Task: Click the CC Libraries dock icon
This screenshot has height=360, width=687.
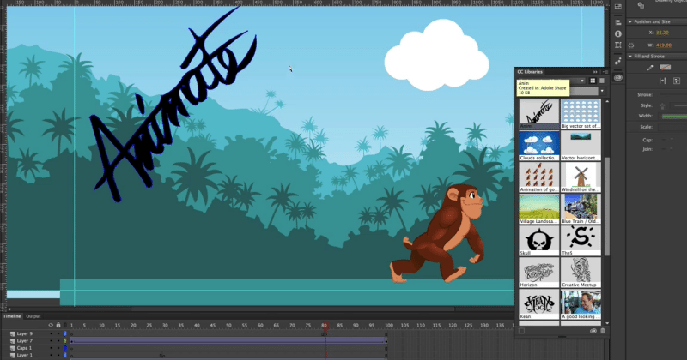Action: (617, 78)
